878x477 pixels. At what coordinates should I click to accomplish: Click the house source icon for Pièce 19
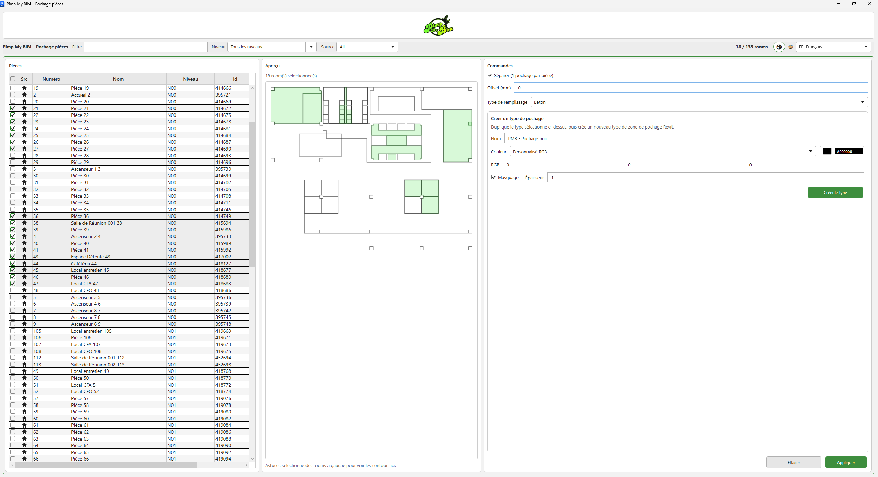[x=24, y=88]
